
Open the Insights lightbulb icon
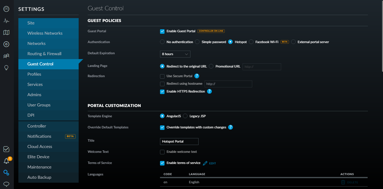[6, 68]
